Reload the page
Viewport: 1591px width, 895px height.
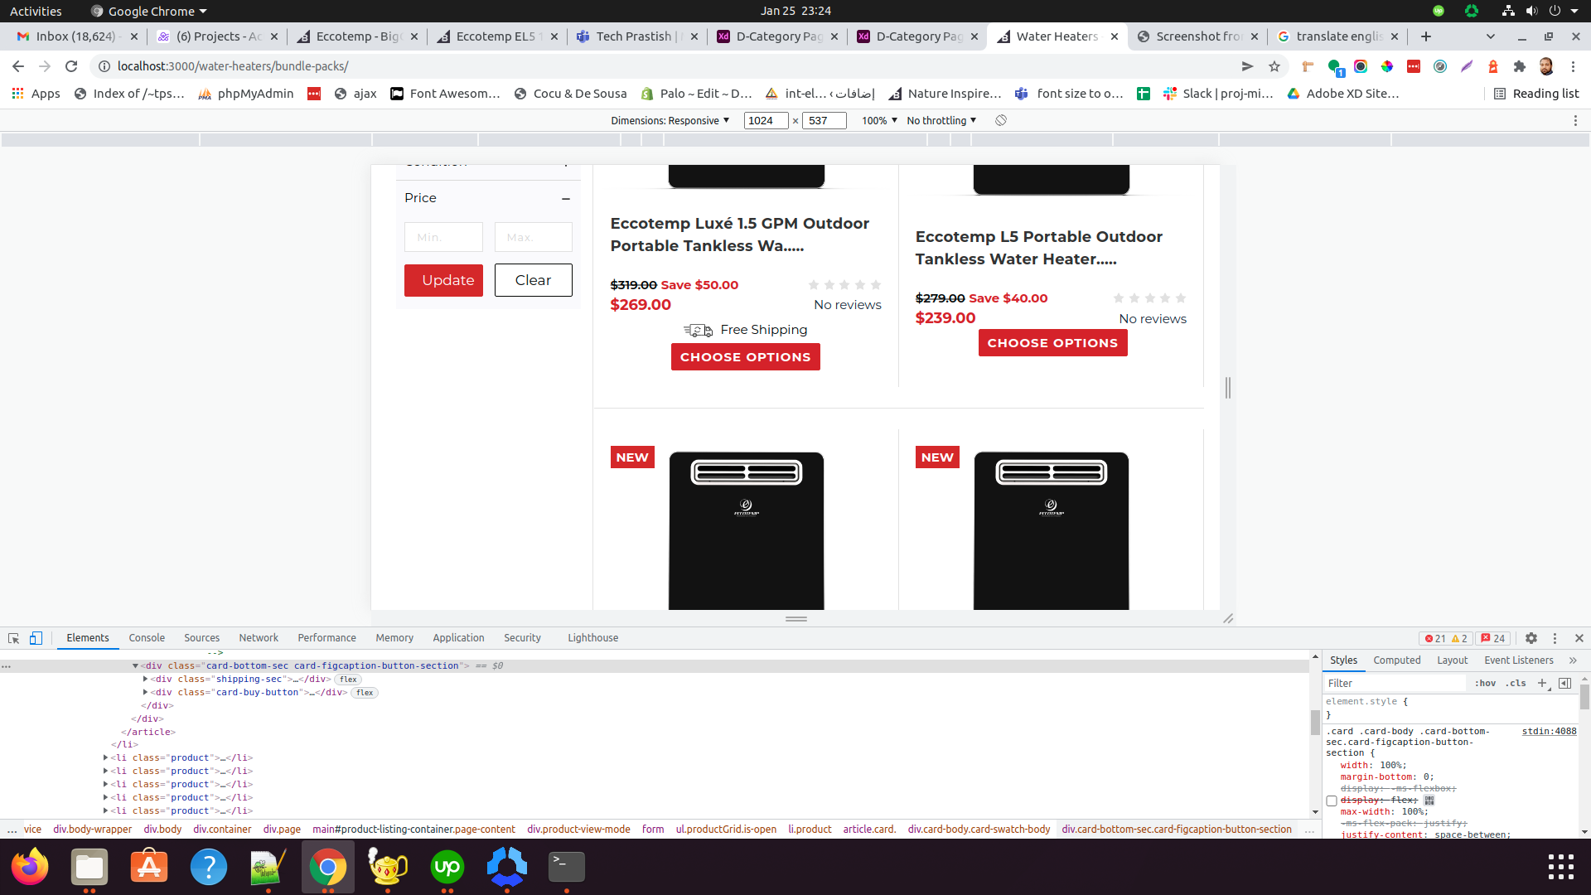71,66
